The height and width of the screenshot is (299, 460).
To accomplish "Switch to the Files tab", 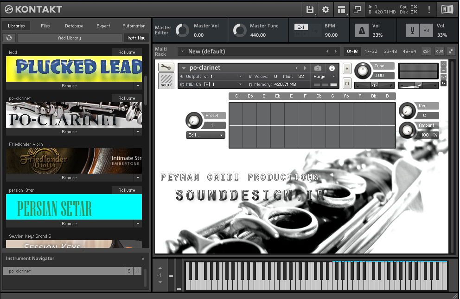I will click(45, 26).
